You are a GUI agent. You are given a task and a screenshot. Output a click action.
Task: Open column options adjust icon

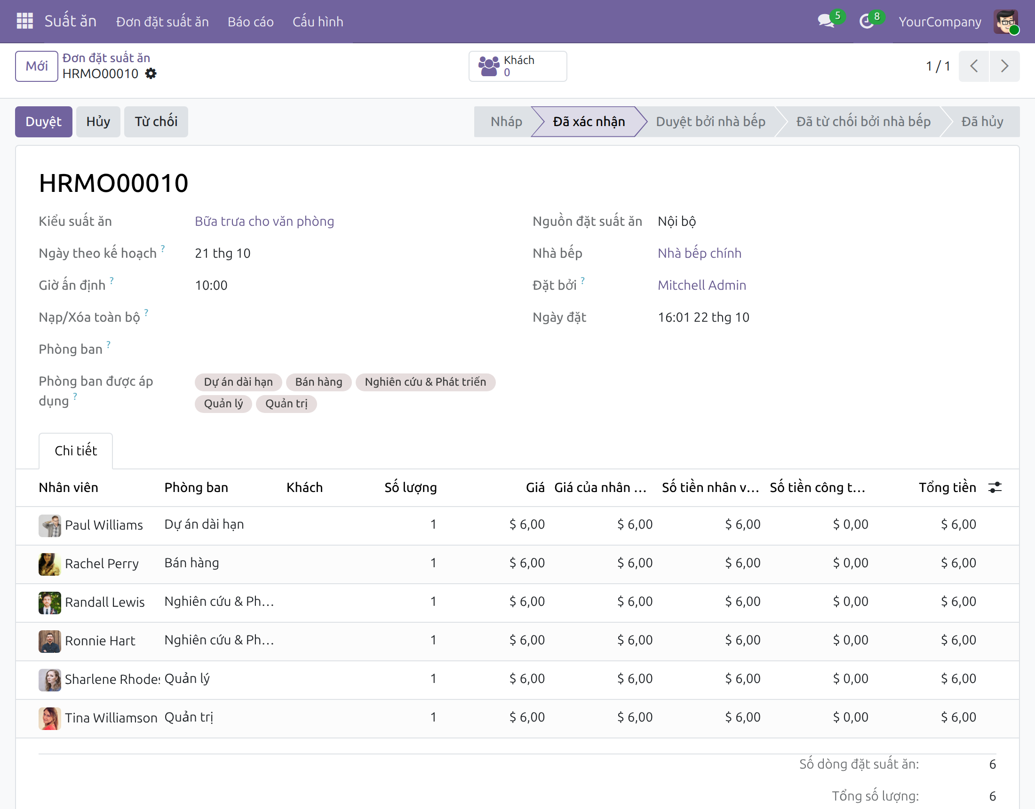[995, 487]
